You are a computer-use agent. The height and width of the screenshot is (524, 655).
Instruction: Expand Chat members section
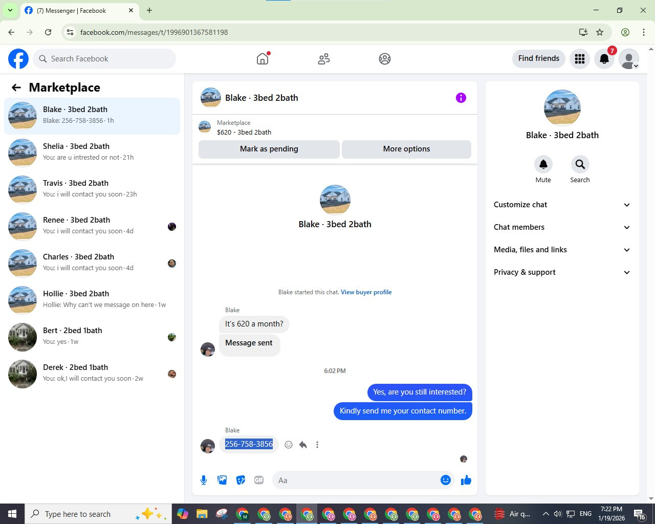click(x=562, y=227)
